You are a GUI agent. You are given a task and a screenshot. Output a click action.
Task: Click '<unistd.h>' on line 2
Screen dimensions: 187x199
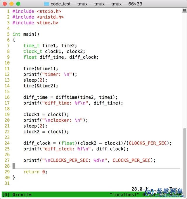(x=51, y=17)
